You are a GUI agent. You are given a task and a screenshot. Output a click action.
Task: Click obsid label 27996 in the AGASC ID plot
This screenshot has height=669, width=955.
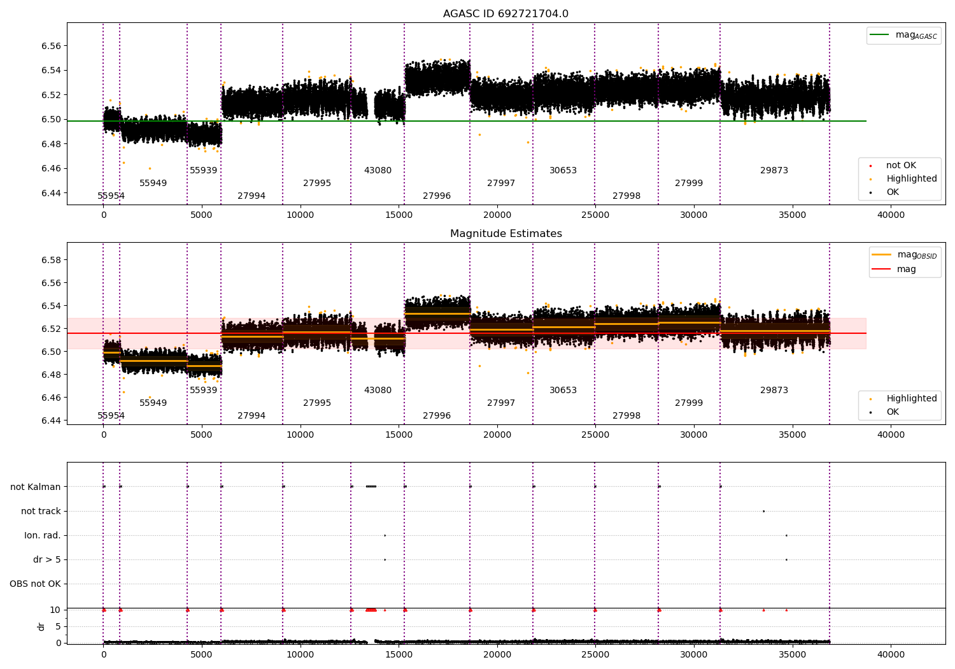point(437,196)
